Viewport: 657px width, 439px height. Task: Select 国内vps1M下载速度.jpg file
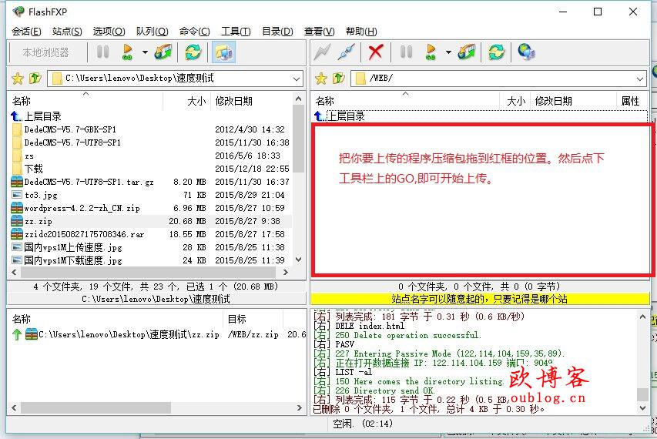pyautogui.click(x=67, y=260)
